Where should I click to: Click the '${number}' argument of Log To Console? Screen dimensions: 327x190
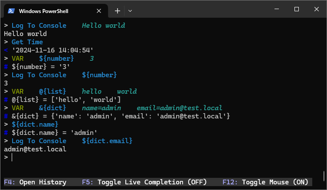coord(99,75)
